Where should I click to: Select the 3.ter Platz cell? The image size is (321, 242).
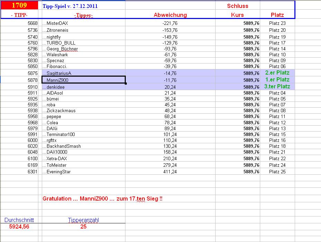pos(277,87)
